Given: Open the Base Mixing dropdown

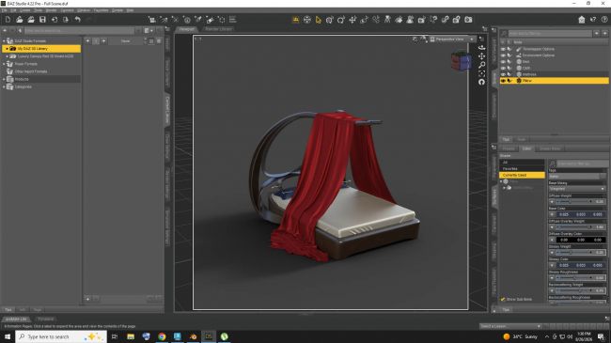Looking at the screenshot, I should 577,189.
